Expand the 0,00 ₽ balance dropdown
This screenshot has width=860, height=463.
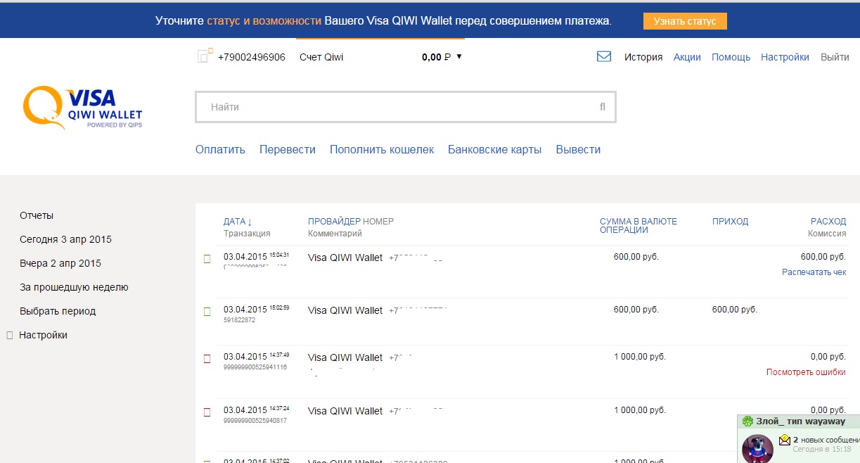(459, 57)
